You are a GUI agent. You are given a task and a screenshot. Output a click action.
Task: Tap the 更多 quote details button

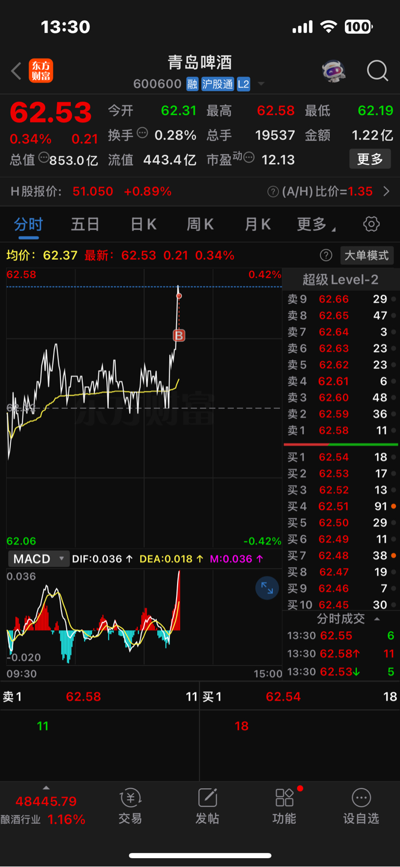[x=370, y=159]
